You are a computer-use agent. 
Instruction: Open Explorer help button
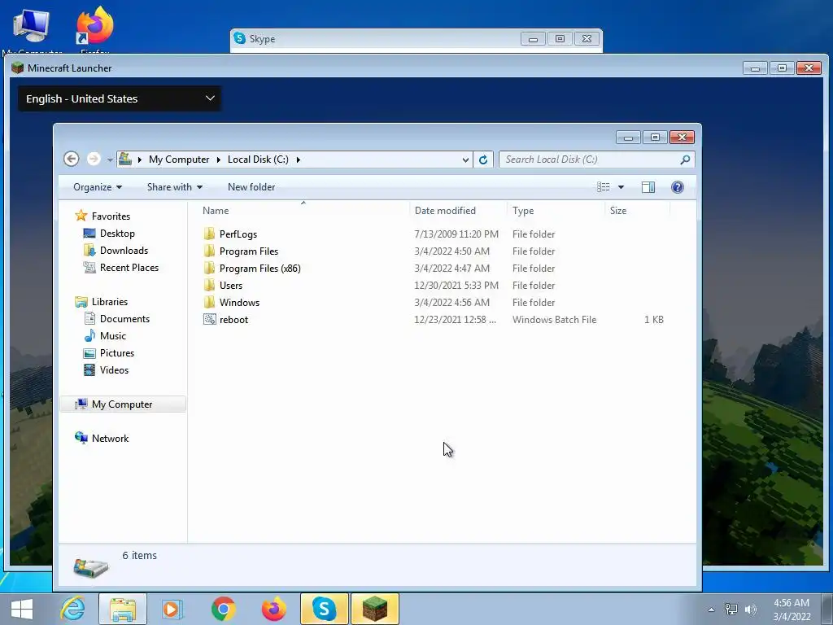678,187
